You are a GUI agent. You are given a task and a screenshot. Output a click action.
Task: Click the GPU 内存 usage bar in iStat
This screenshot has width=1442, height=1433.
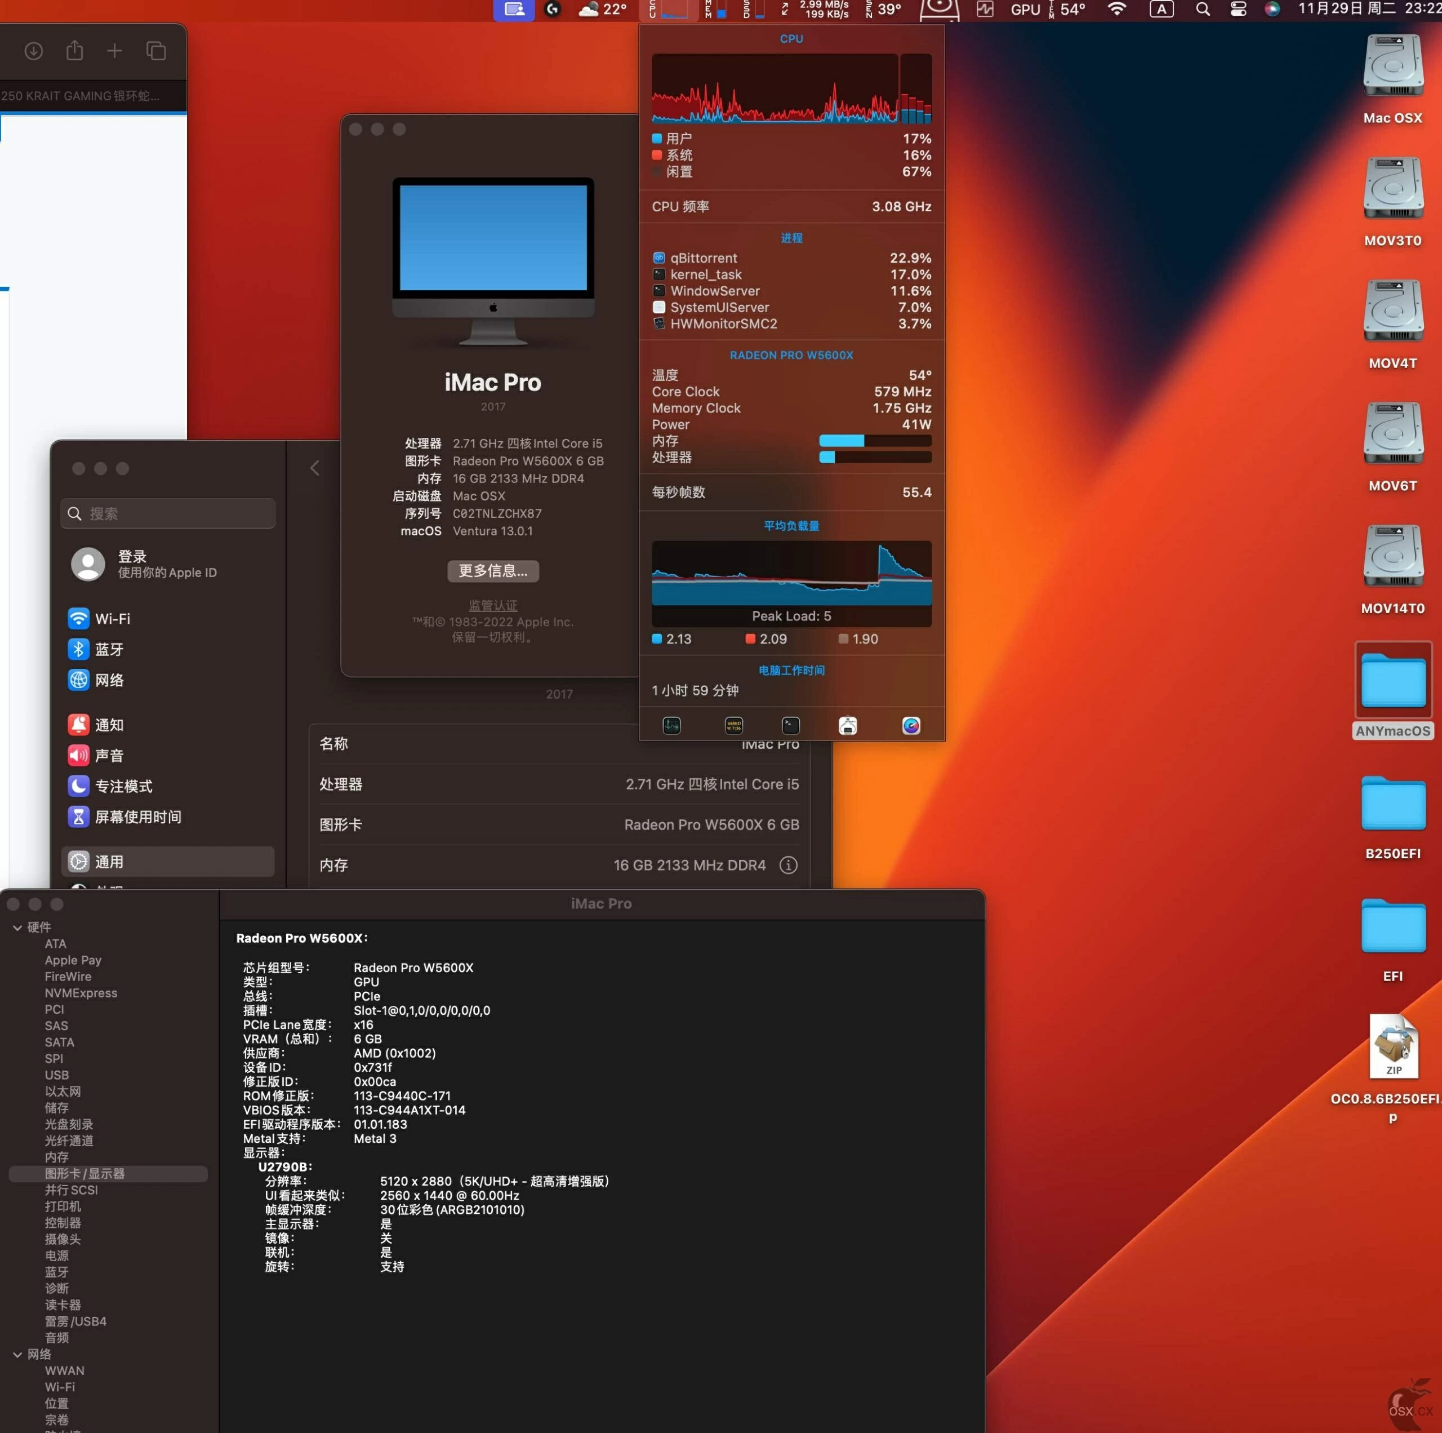tap(875, 441)
